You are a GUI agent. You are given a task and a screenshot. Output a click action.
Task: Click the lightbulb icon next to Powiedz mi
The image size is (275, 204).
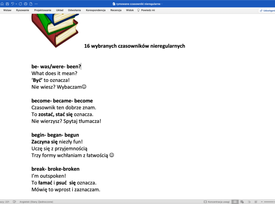[138, 10]
